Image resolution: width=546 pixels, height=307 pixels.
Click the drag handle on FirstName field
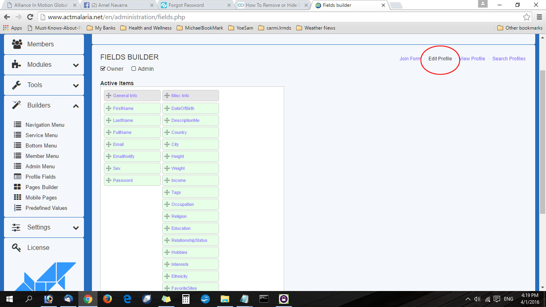coord(109,108)
